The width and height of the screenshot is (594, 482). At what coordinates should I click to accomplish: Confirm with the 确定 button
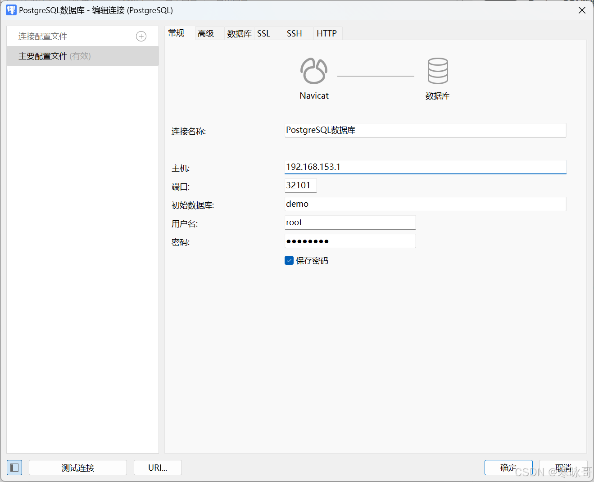[508, 468]
